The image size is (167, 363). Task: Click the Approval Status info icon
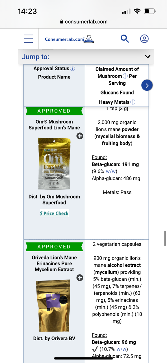[72, 68]
